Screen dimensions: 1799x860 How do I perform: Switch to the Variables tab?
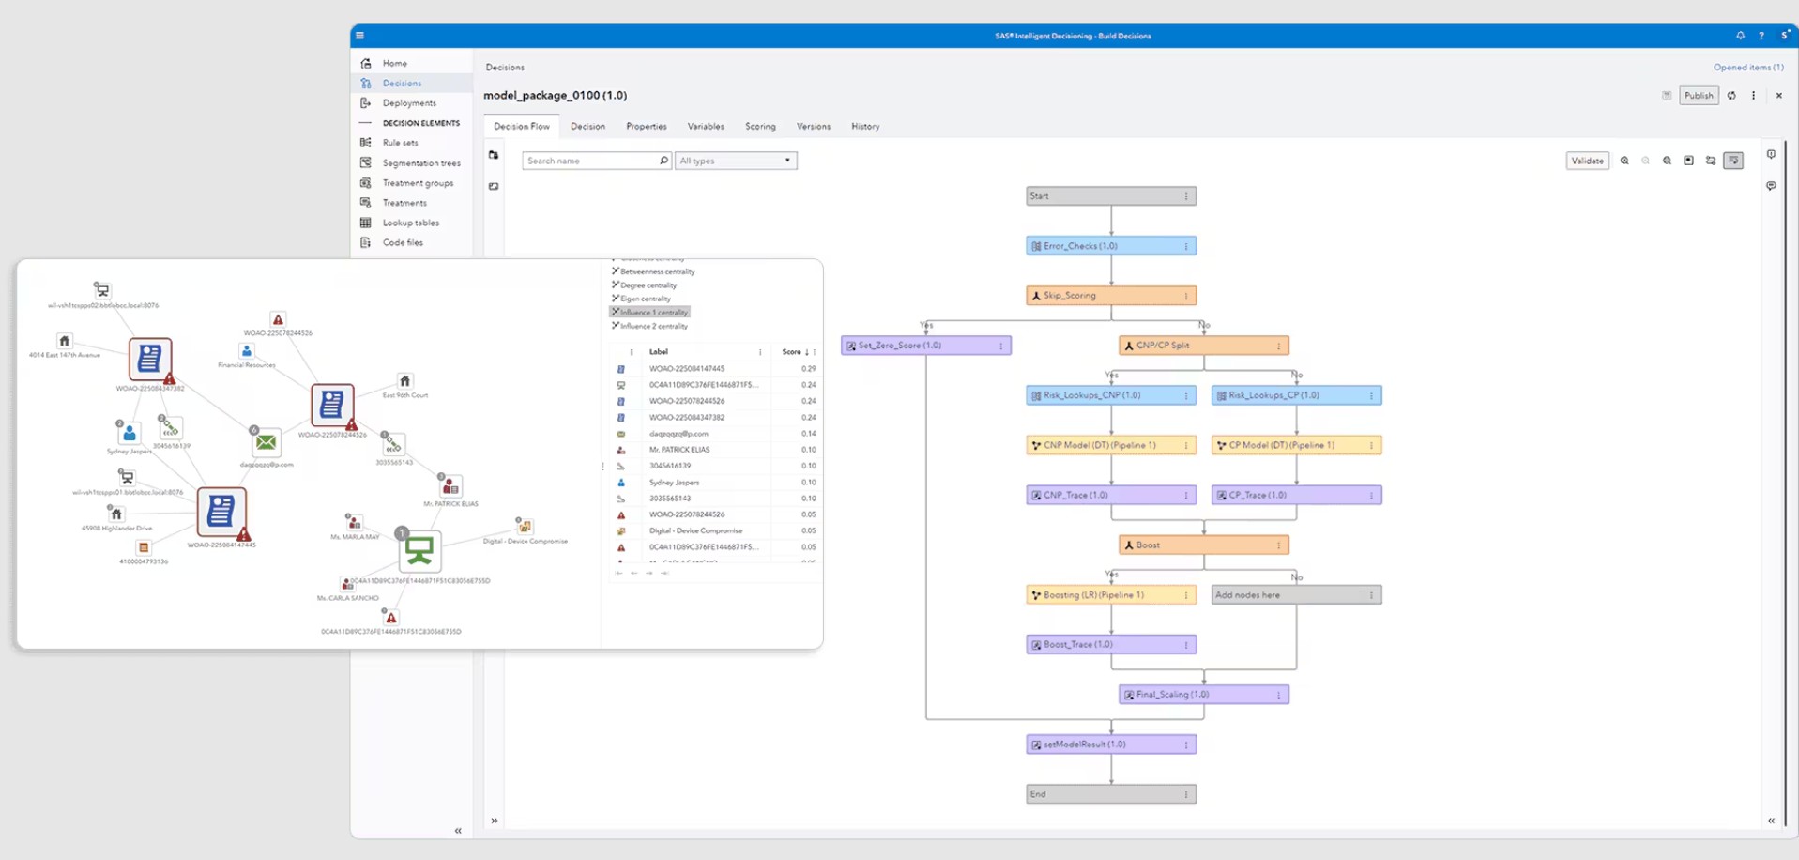[706, 126]
